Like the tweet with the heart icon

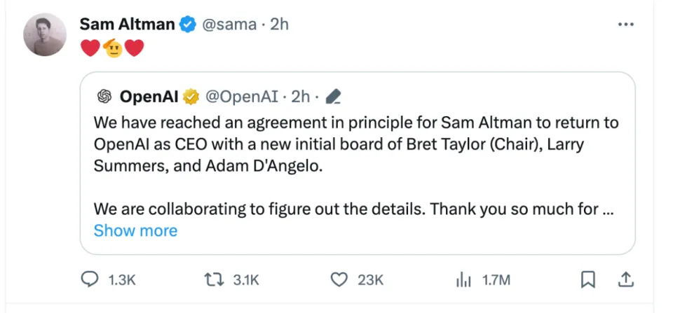coord(339,280)
